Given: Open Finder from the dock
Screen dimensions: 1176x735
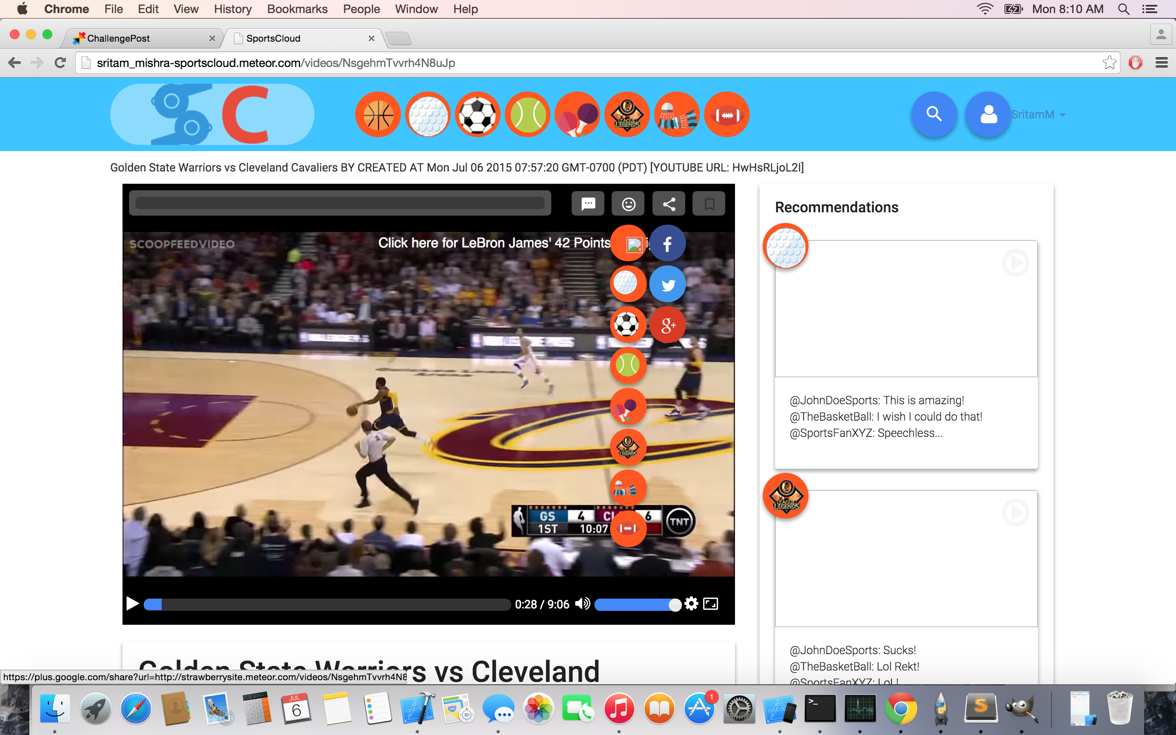Looking at the screenshot, I should (x=54, y=708).
